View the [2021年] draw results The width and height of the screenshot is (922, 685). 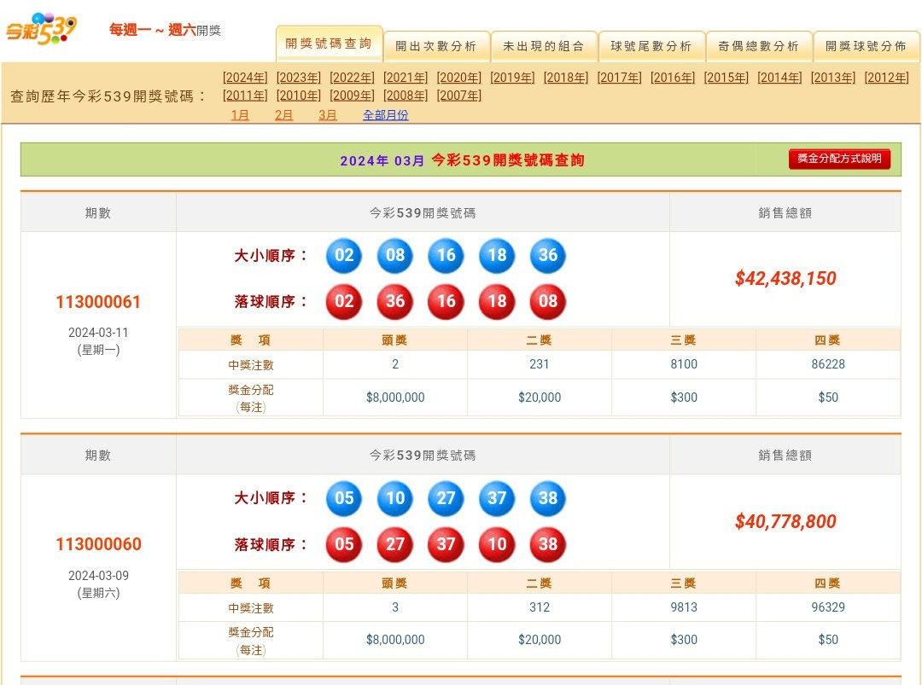pos(406,78)
